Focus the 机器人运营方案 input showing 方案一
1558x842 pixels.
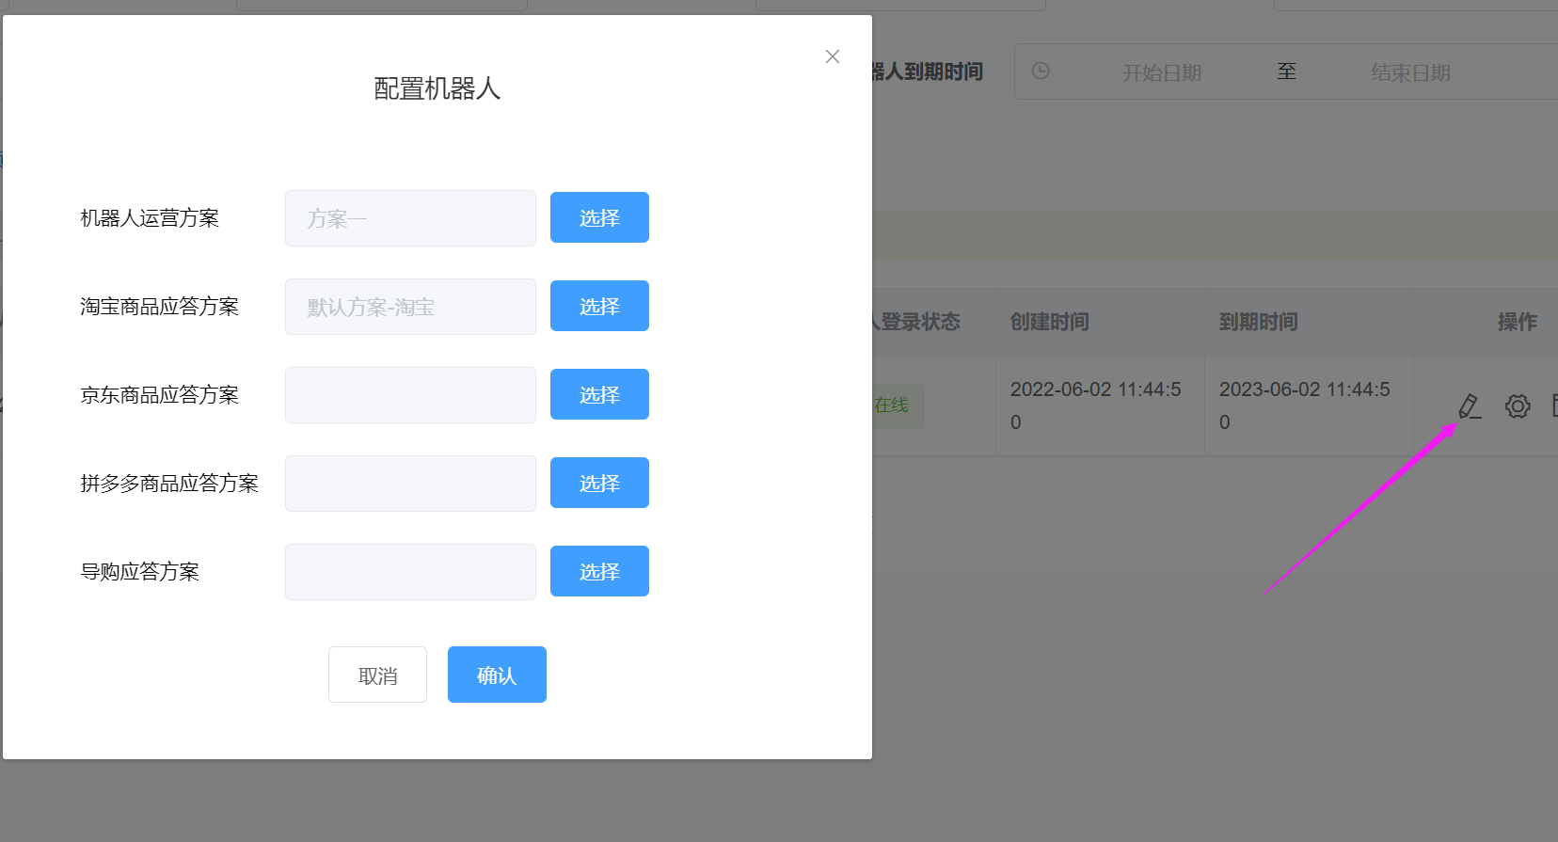(410, 218)
